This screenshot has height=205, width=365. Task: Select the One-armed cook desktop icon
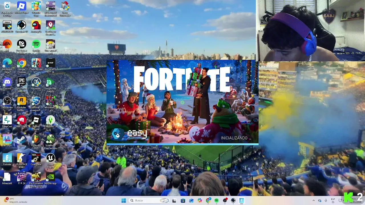(50, 47)
